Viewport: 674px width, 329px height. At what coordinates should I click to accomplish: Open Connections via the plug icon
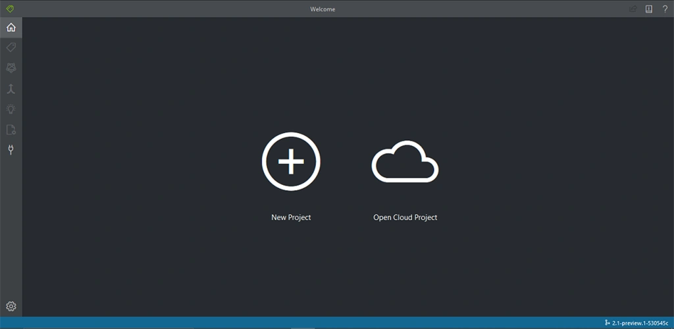(x=11, y=150)
